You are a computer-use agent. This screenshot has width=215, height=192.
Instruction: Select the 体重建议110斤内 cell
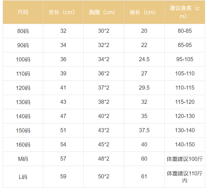pos(185,177)
